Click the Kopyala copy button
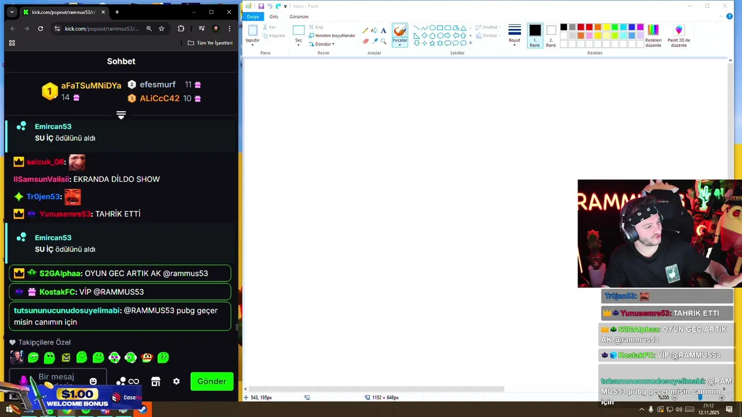The image size is (742, 417). [x=273, y=35]
